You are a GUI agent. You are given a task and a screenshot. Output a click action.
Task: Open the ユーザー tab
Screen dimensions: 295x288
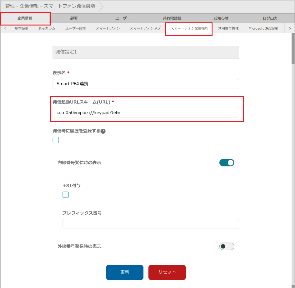[x=123, y=18]
